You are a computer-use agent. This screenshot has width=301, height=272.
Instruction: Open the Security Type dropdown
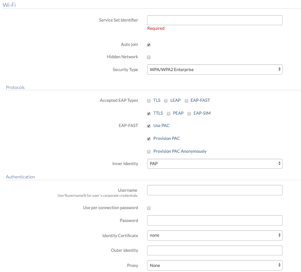(215, 70)
